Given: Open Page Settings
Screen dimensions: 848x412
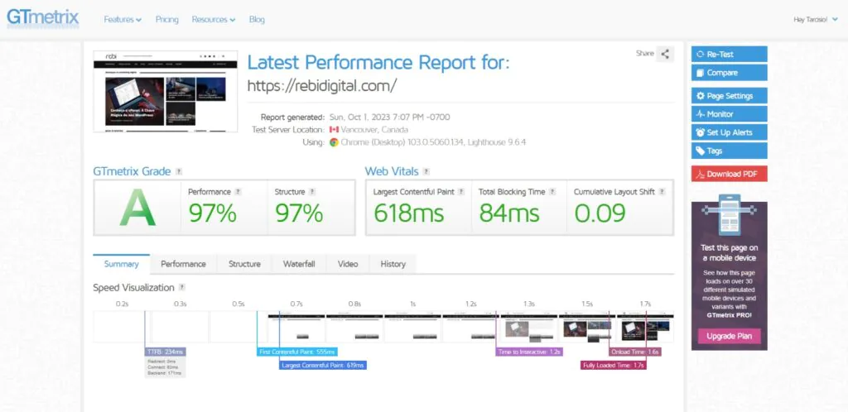Looking at the screenshot, I should pos(729,96).
